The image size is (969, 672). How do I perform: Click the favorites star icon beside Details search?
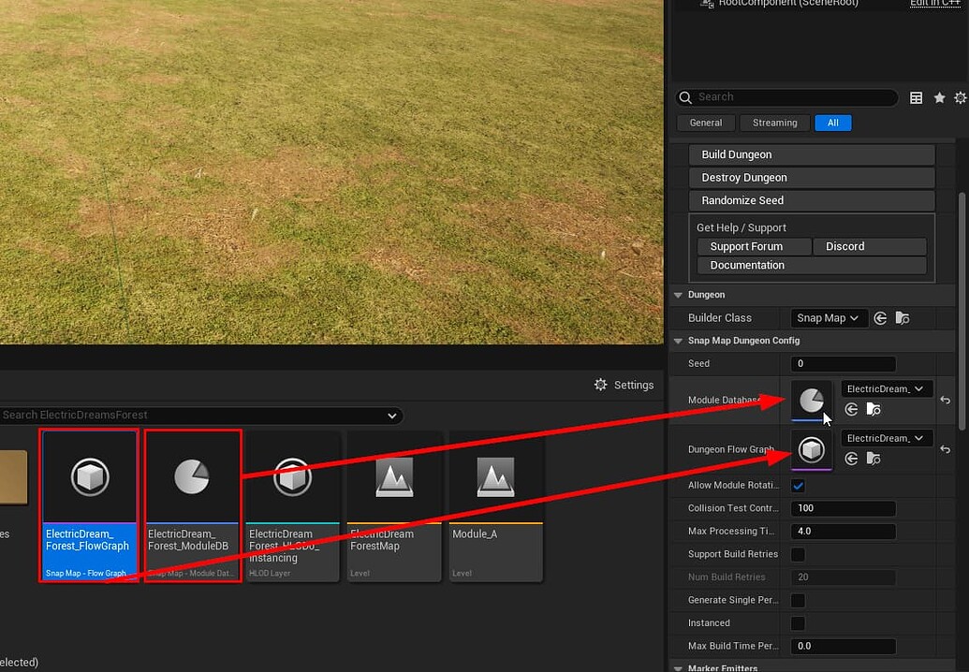pos(938,97)
